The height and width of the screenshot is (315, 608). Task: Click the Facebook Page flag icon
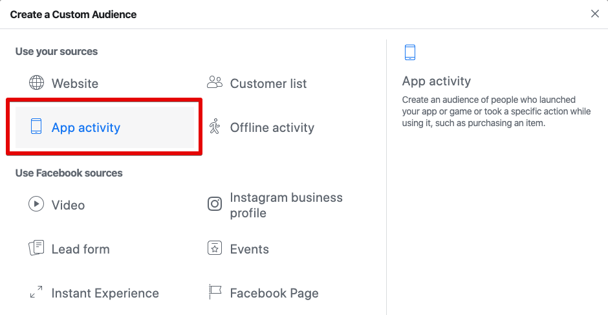click(215, 292)
